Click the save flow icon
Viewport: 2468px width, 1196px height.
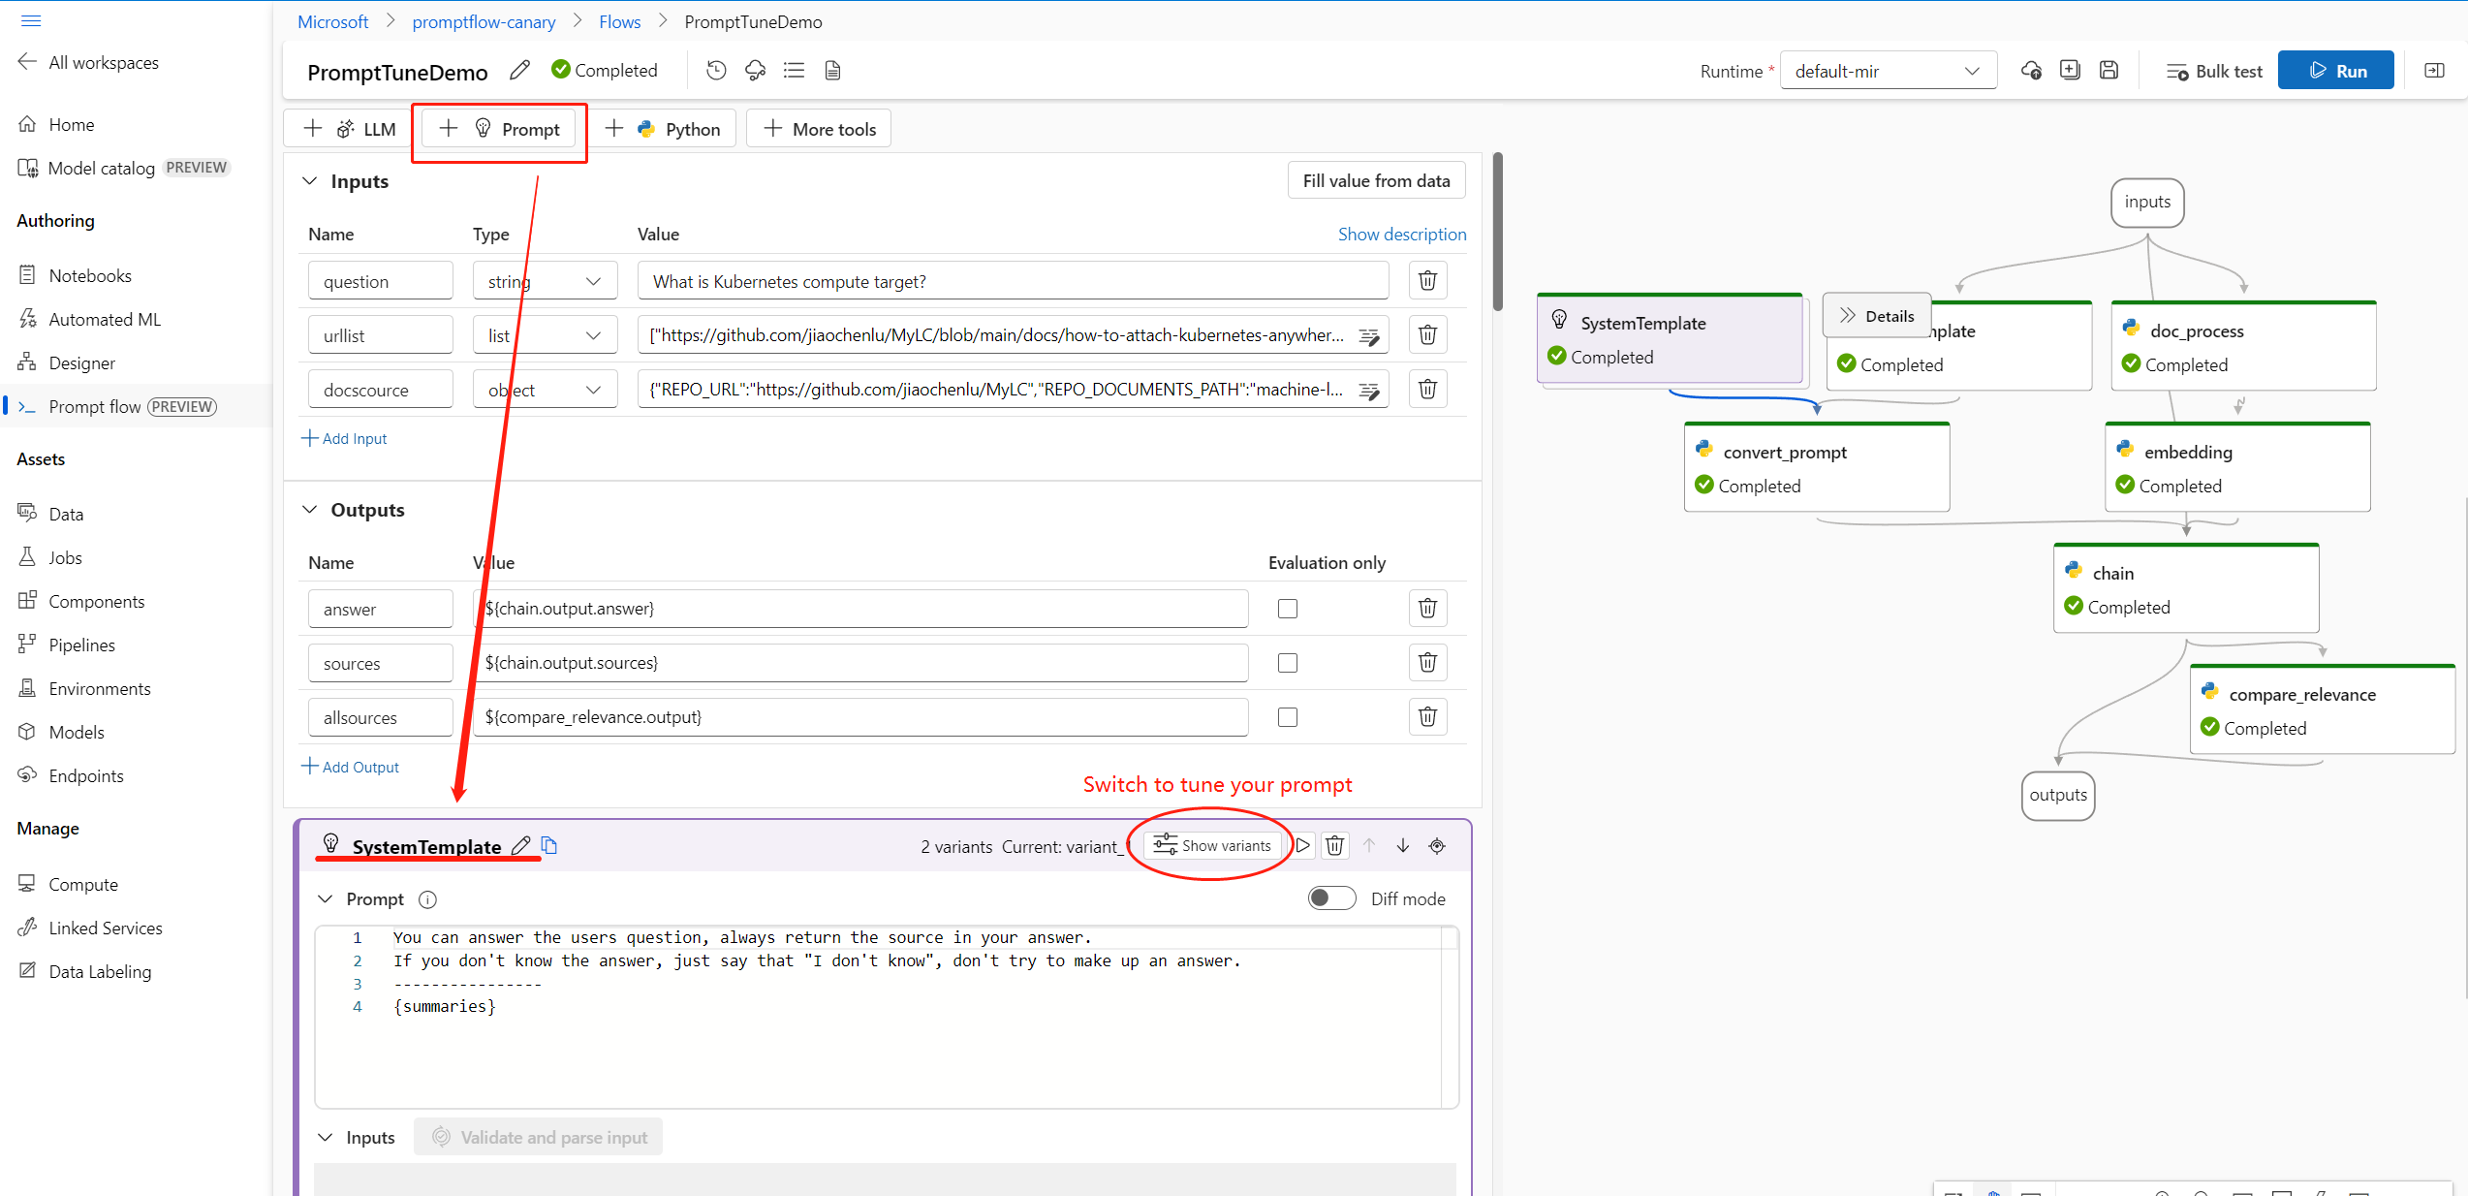[x=2109, y=70]
